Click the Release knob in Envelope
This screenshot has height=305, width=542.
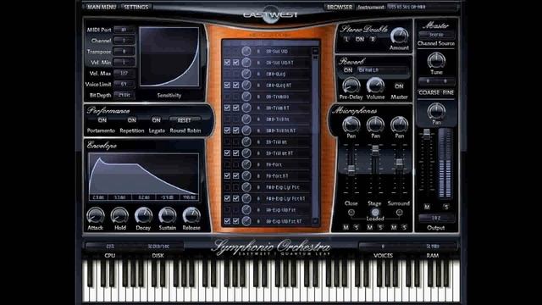(x=191, y=216)
